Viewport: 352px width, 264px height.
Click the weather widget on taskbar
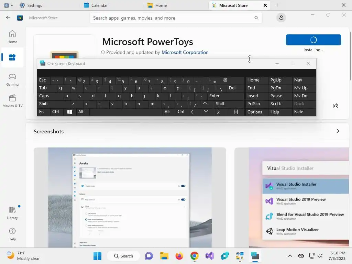pos(23,256)
